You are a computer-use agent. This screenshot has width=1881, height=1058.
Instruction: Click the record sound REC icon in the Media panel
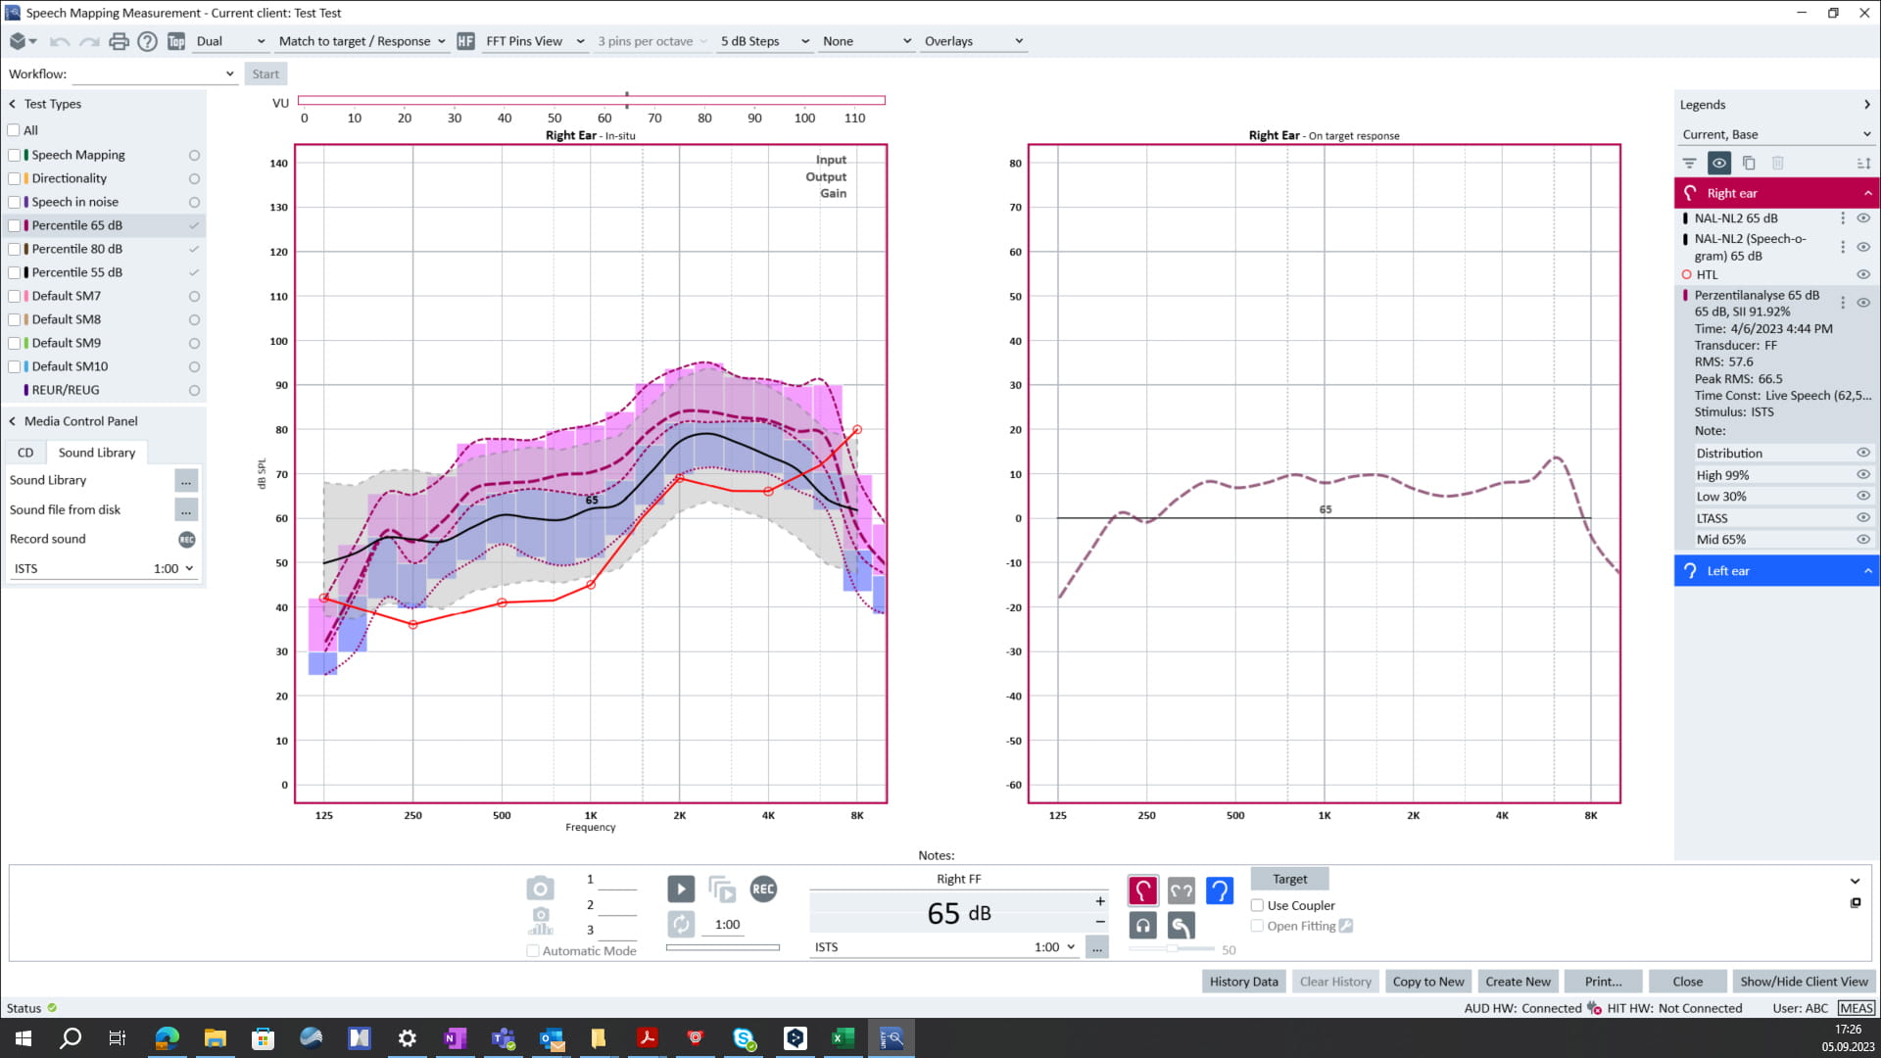point(186,540)
